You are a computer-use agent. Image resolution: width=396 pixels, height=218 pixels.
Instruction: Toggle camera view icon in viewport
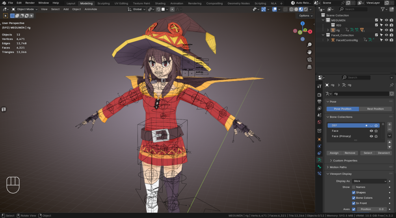coord(309,60)
